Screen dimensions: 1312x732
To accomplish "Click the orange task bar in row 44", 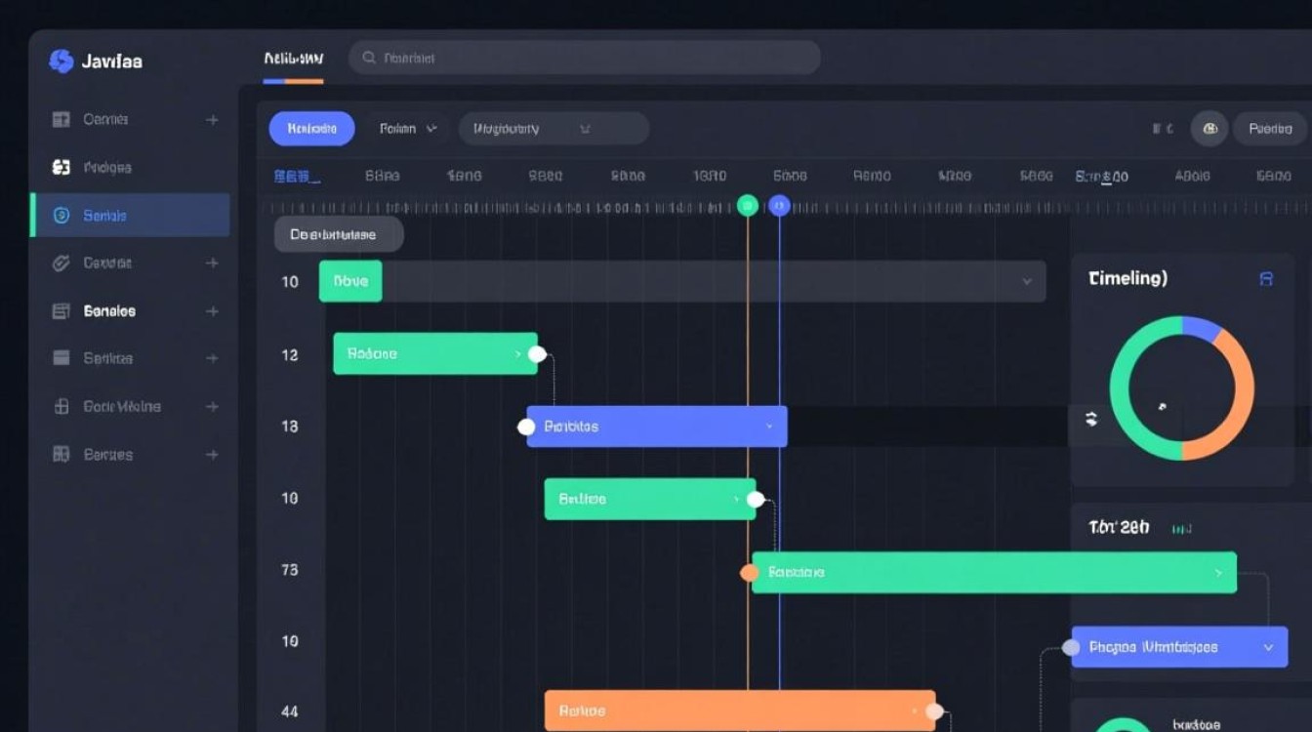I will pos(739,712).
